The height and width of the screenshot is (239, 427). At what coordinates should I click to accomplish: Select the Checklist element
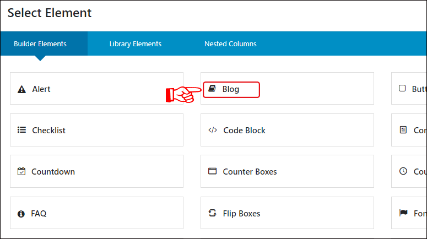[x=96, y=130]
